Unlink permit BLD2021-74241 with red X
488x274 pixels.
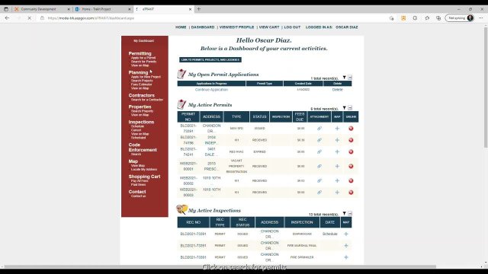(351, 152)
